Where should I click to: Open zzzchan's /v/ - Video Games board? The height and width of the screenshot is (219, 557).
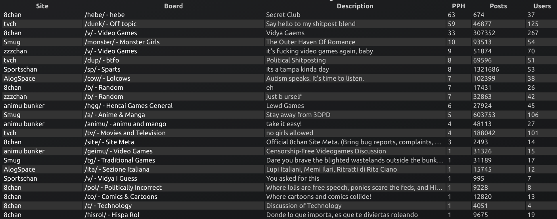[111, 51]
